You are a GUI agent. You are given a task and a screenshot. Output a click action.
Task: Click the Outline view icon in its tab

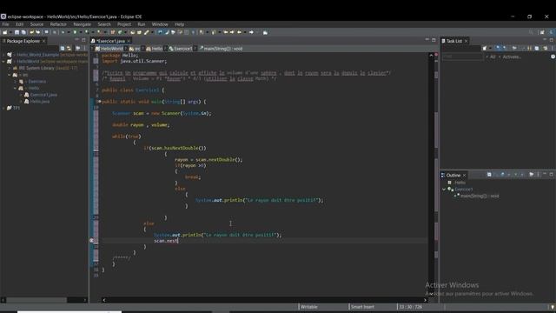443,176
